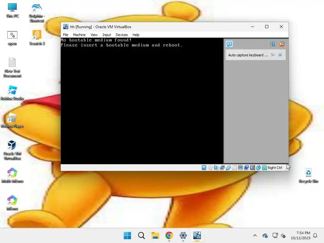This screenshot has height=243, width=324.
Task: Select the Multi-MEmu desktop icon
Action: pyautogui.click(x=12, y=175)
